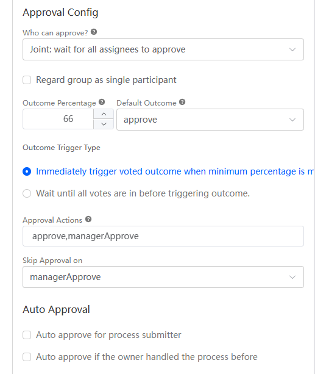Click the help icon next to Outcome Percentage
Image resolution: width=315 pixels, height=374 pixels.
[102, 102]
